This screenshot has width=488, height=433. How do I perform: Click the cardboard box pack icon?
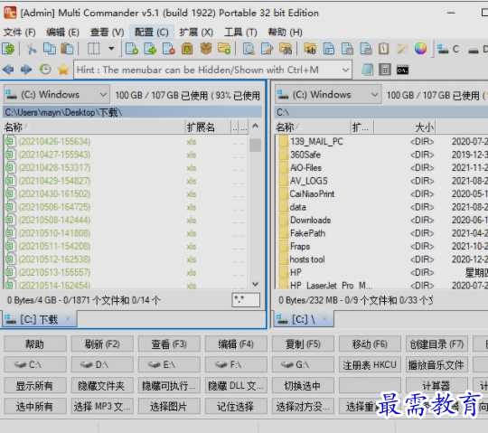(206, 49)
